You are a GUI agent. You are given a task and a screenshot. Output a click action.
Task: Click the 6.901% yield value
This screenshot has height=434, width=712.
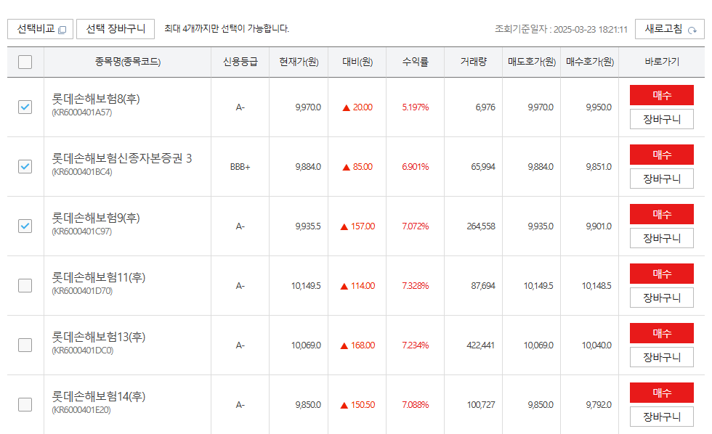click(x=416, y=167)
